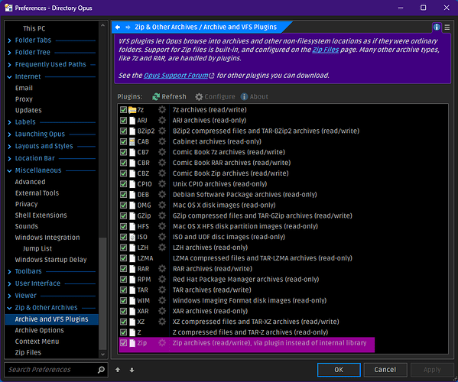Click the Cancel button
This screenshot has height=382, width=458.
[x=385, y=370]
